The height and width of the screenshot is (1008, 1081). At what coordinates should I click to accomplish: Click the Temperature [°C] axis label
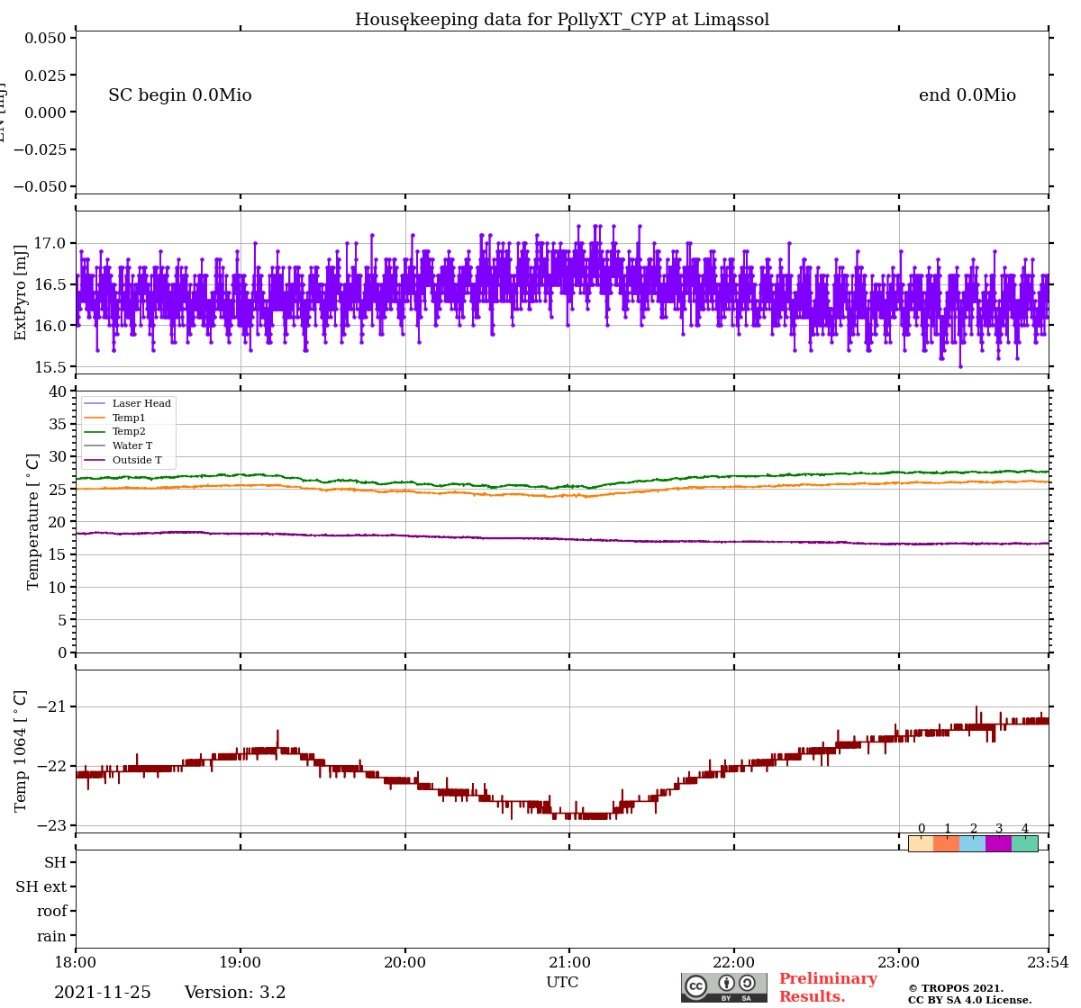(33, 521)
